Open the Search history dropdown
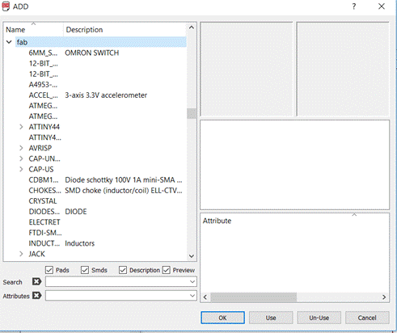The width and height of the screenshot is (397, 333). (192, 281)
